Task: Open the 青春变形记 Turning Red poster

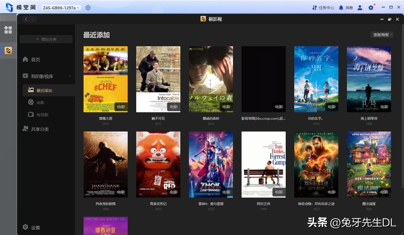Action: (x=158, y=165)
